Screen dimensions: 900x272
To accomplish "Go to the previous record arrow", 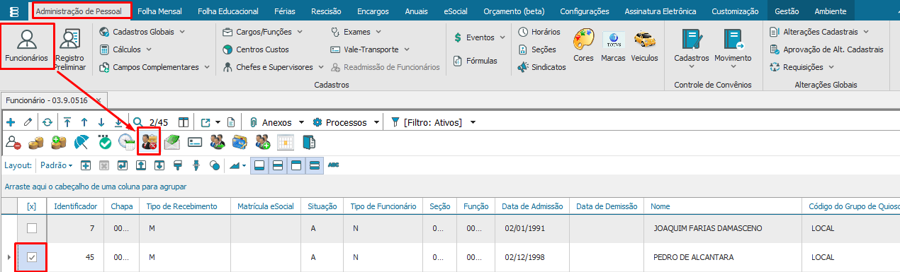I will pos(84,122).
